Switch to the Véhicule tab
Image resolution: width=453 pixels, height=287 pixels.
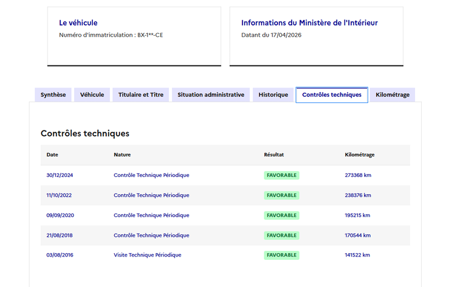click(92, 95)
